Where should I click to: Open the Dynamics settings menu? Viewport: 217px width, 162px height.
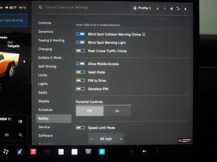click(x=46, y=31)
